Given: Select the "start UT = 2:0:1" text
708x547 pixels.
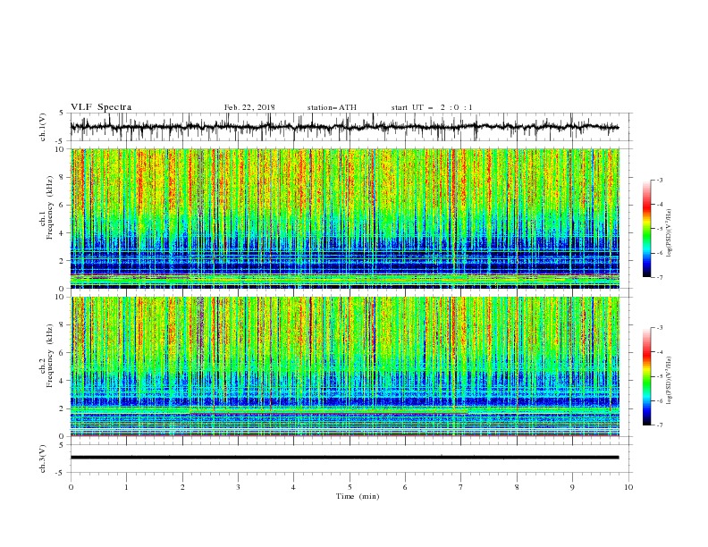Looking at the screenshot, I should click(432, 107).
